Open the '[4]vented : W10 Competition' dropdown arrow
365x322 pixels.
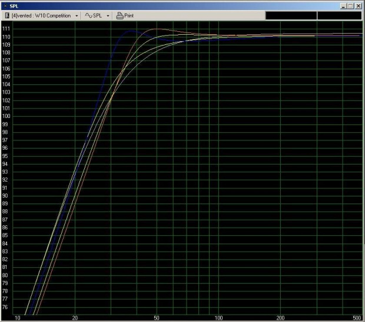(77, 16)
